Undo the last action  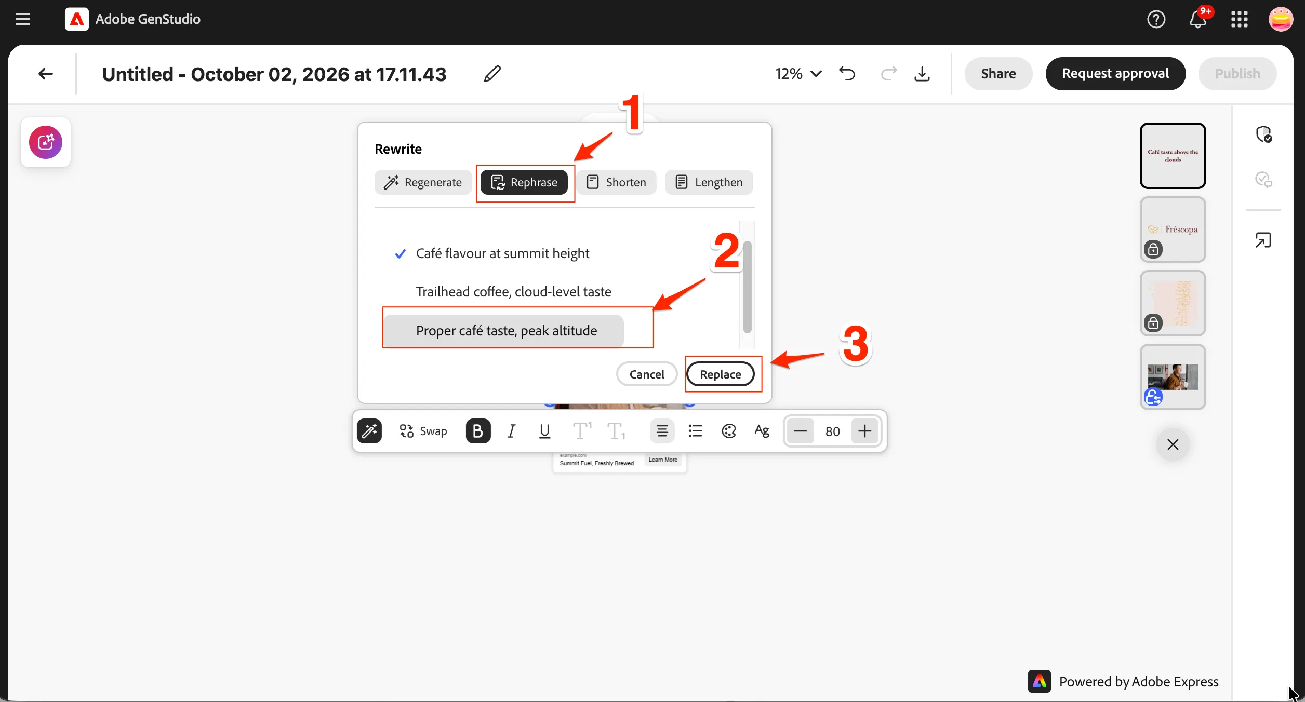coord(847,74)
